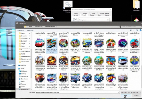Change view layout icon

(x=131, y=30)
